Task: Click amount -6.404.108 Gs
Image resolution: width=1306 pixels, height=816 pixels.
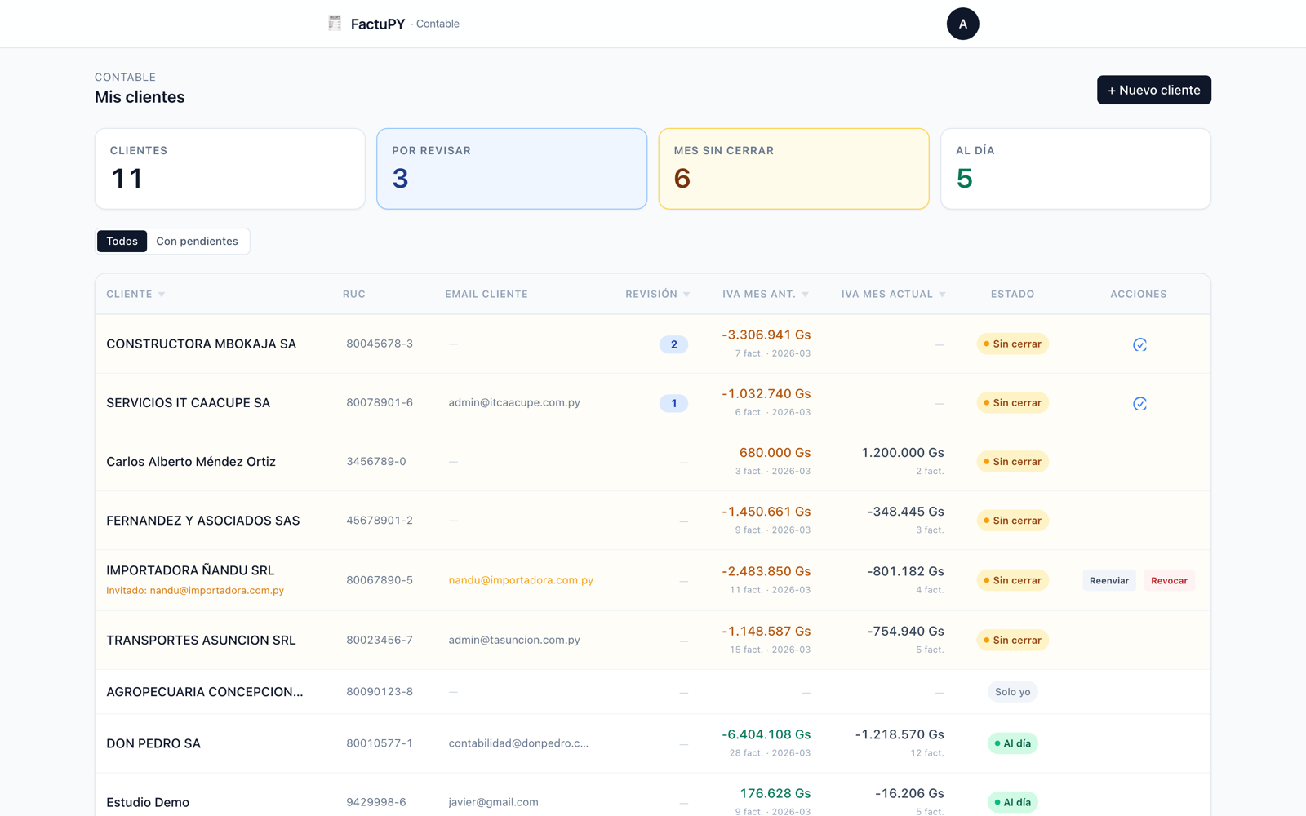Action: click(x=766, y=734)
